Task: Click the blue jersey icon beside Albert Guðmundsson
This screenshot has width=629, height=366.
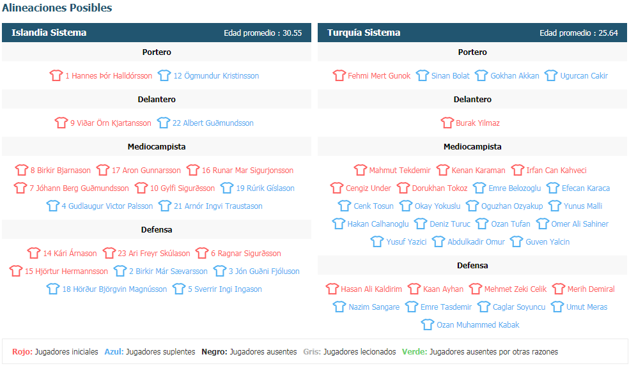Action: pyautogui.click(x=163, y=123)
